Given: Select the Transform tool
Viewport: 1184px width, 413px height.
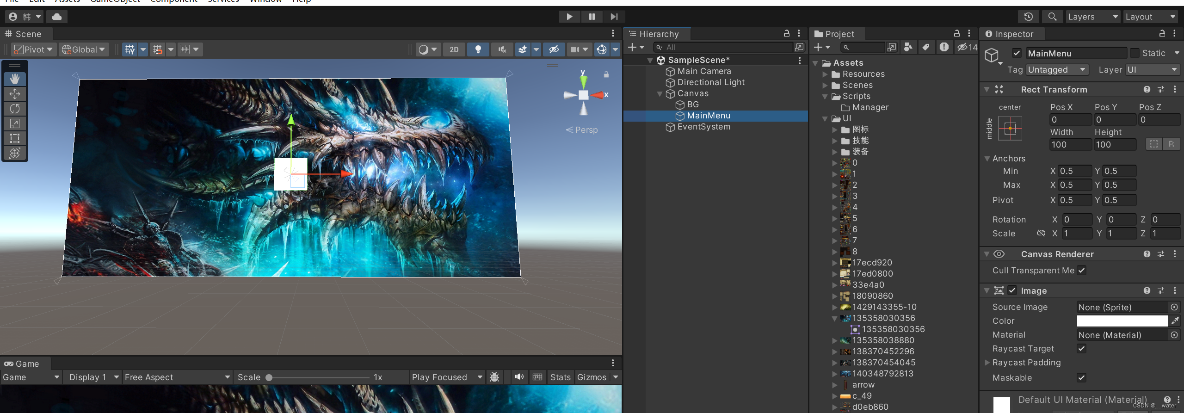Looking at the screenshot, I should click(15, 153).
